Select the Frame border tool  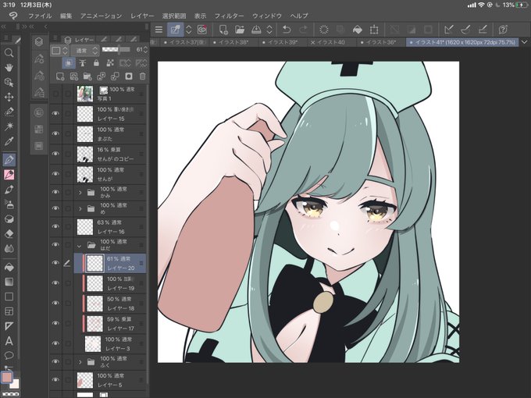[9, 311]
